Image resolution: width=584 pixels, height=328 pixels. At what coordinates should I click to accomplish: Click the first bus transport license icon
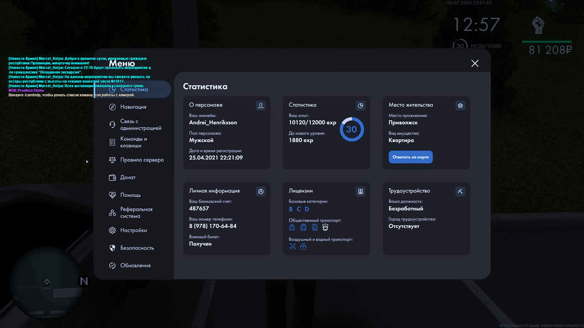coord(292,227)
